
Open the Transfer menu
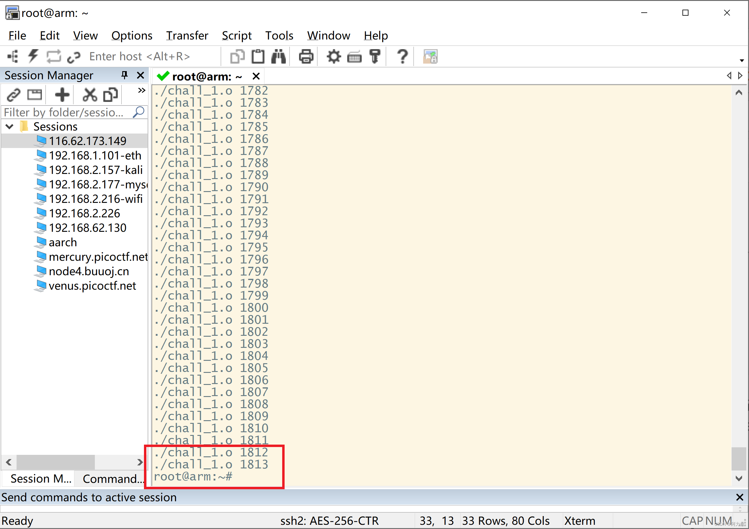click(187, 35)
